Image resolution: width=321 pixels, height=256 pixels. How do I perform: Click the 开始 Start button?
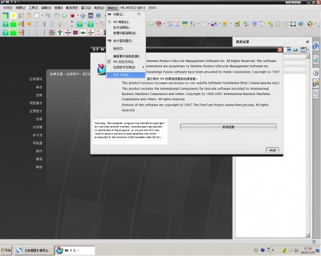click(x=6, y=250)
